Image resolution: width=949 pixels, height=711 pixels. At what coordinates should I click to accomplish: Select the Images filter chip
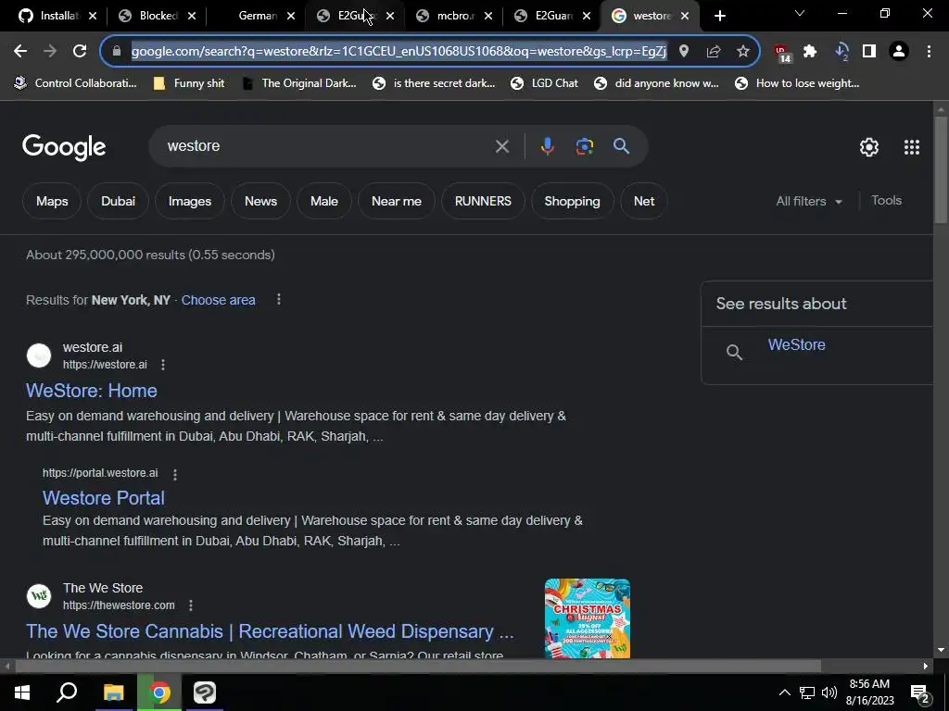click(190, 201)
